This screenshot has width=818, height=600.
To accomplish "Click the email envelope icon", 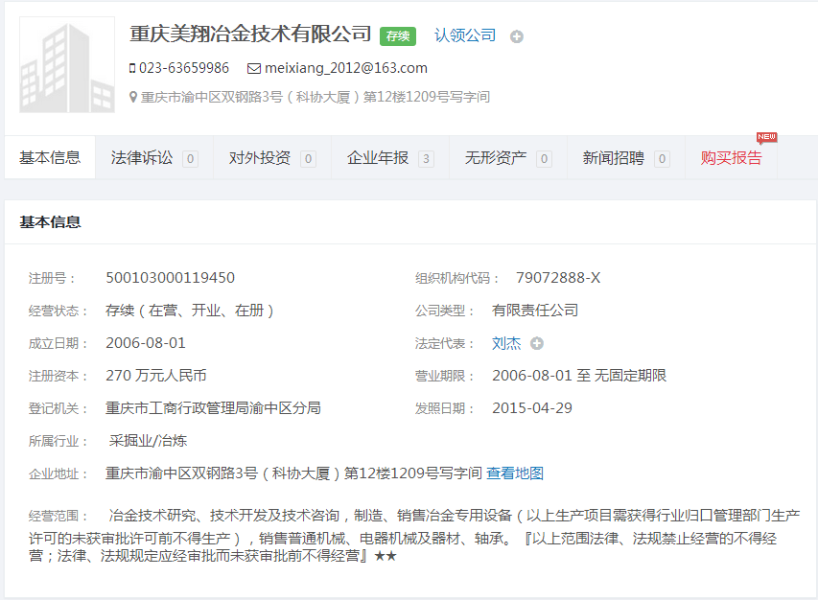I will point(254,68).
